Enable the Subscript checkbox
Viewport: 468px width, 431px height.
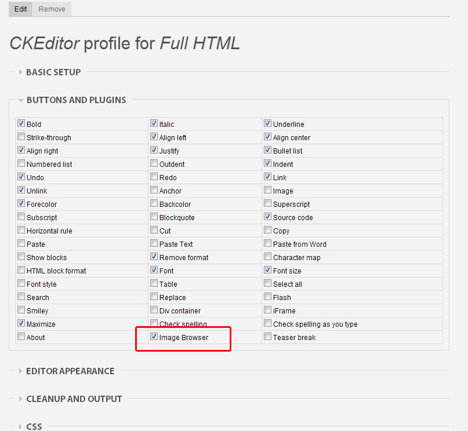(x=21, y=217)
